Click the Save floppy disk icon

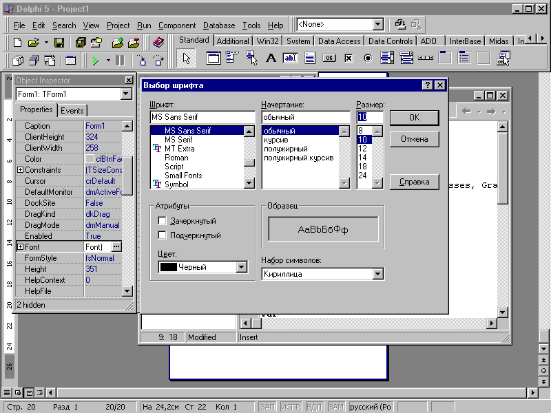59,43
